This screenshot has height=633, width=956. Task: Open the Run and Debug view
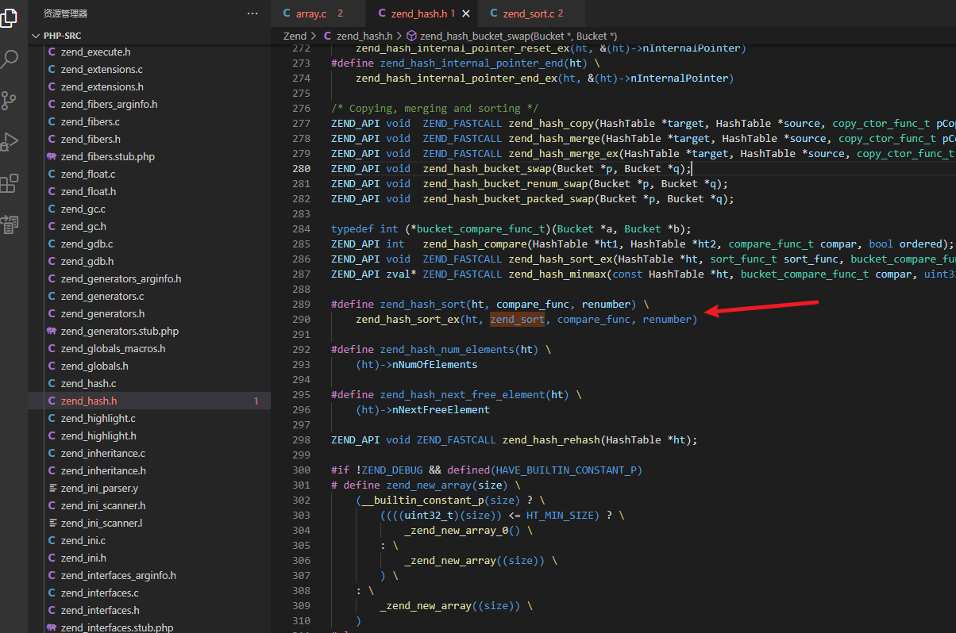10,142
